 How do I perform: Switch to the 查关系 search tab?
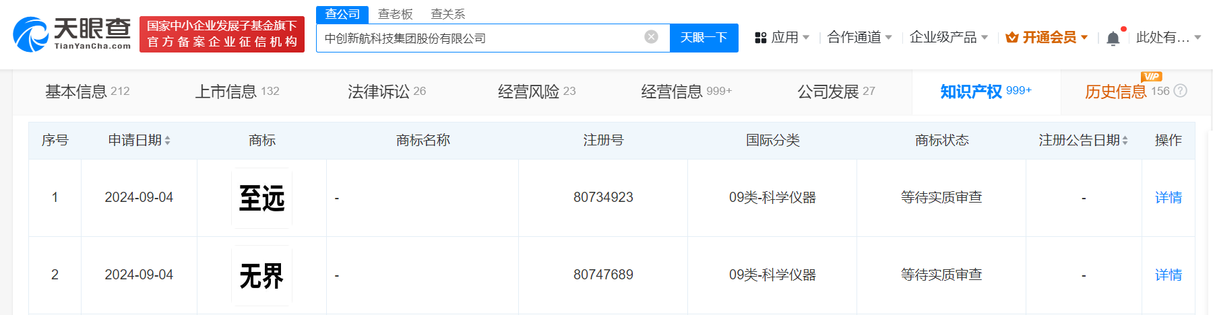coord(447,14)
